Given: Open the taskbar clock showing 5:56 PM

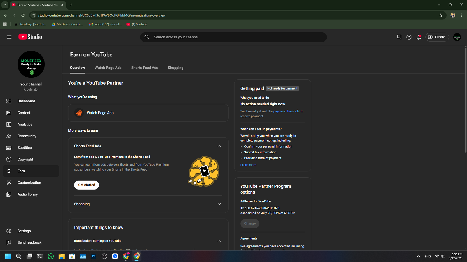Looking at the screenshot, I should (455, 256).
